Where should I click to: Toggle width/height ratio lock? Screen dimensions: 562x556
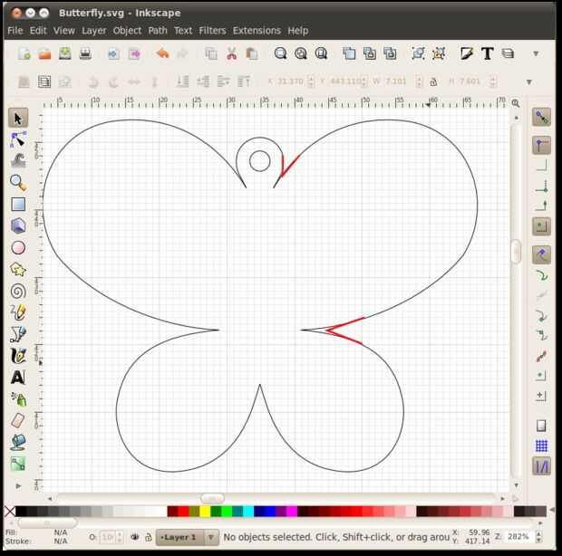point(433,82)
